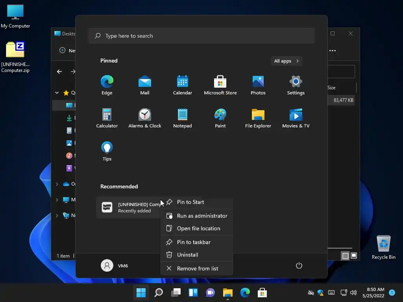
Task: Open Edge from pinned apps
Action: [107, 85]
